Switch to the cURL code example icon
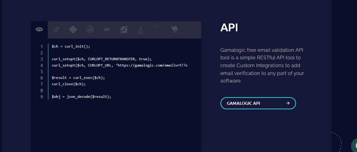The width and height of the screenshot is (357, 152). [x=56, y=30]
